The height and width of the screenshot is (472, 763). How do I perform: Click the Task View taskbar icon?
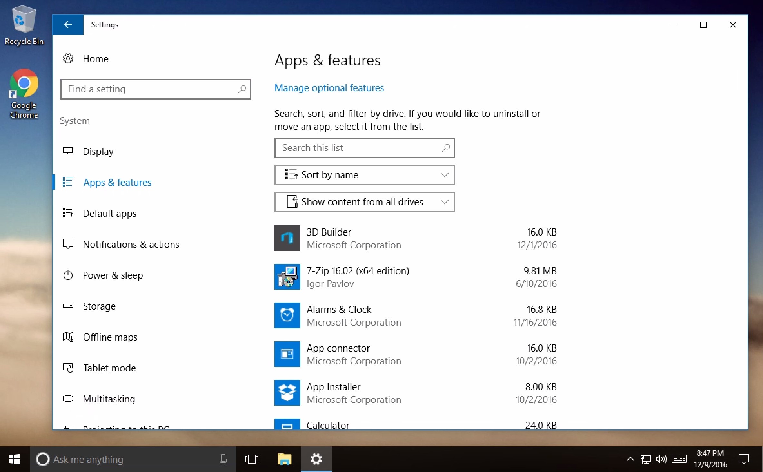252,459
